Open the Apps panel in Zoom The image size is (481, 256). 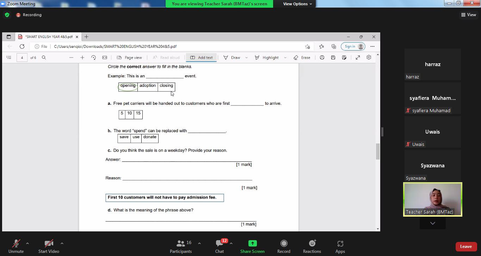(340, 246)
